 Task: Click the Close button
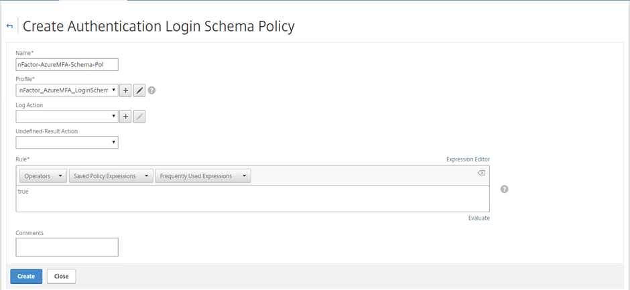62,277
